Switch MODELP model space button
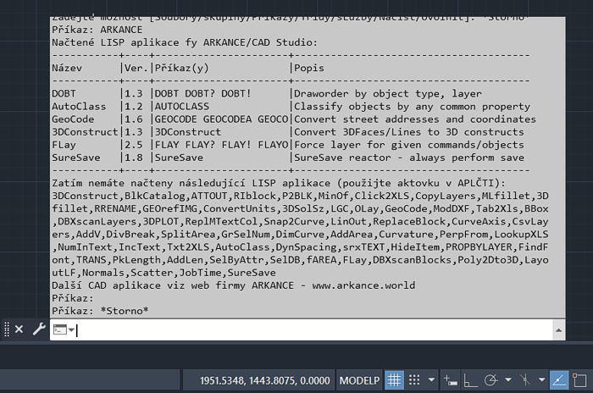The height and width of the screenshot is (393, 593). tap(360, 380)
